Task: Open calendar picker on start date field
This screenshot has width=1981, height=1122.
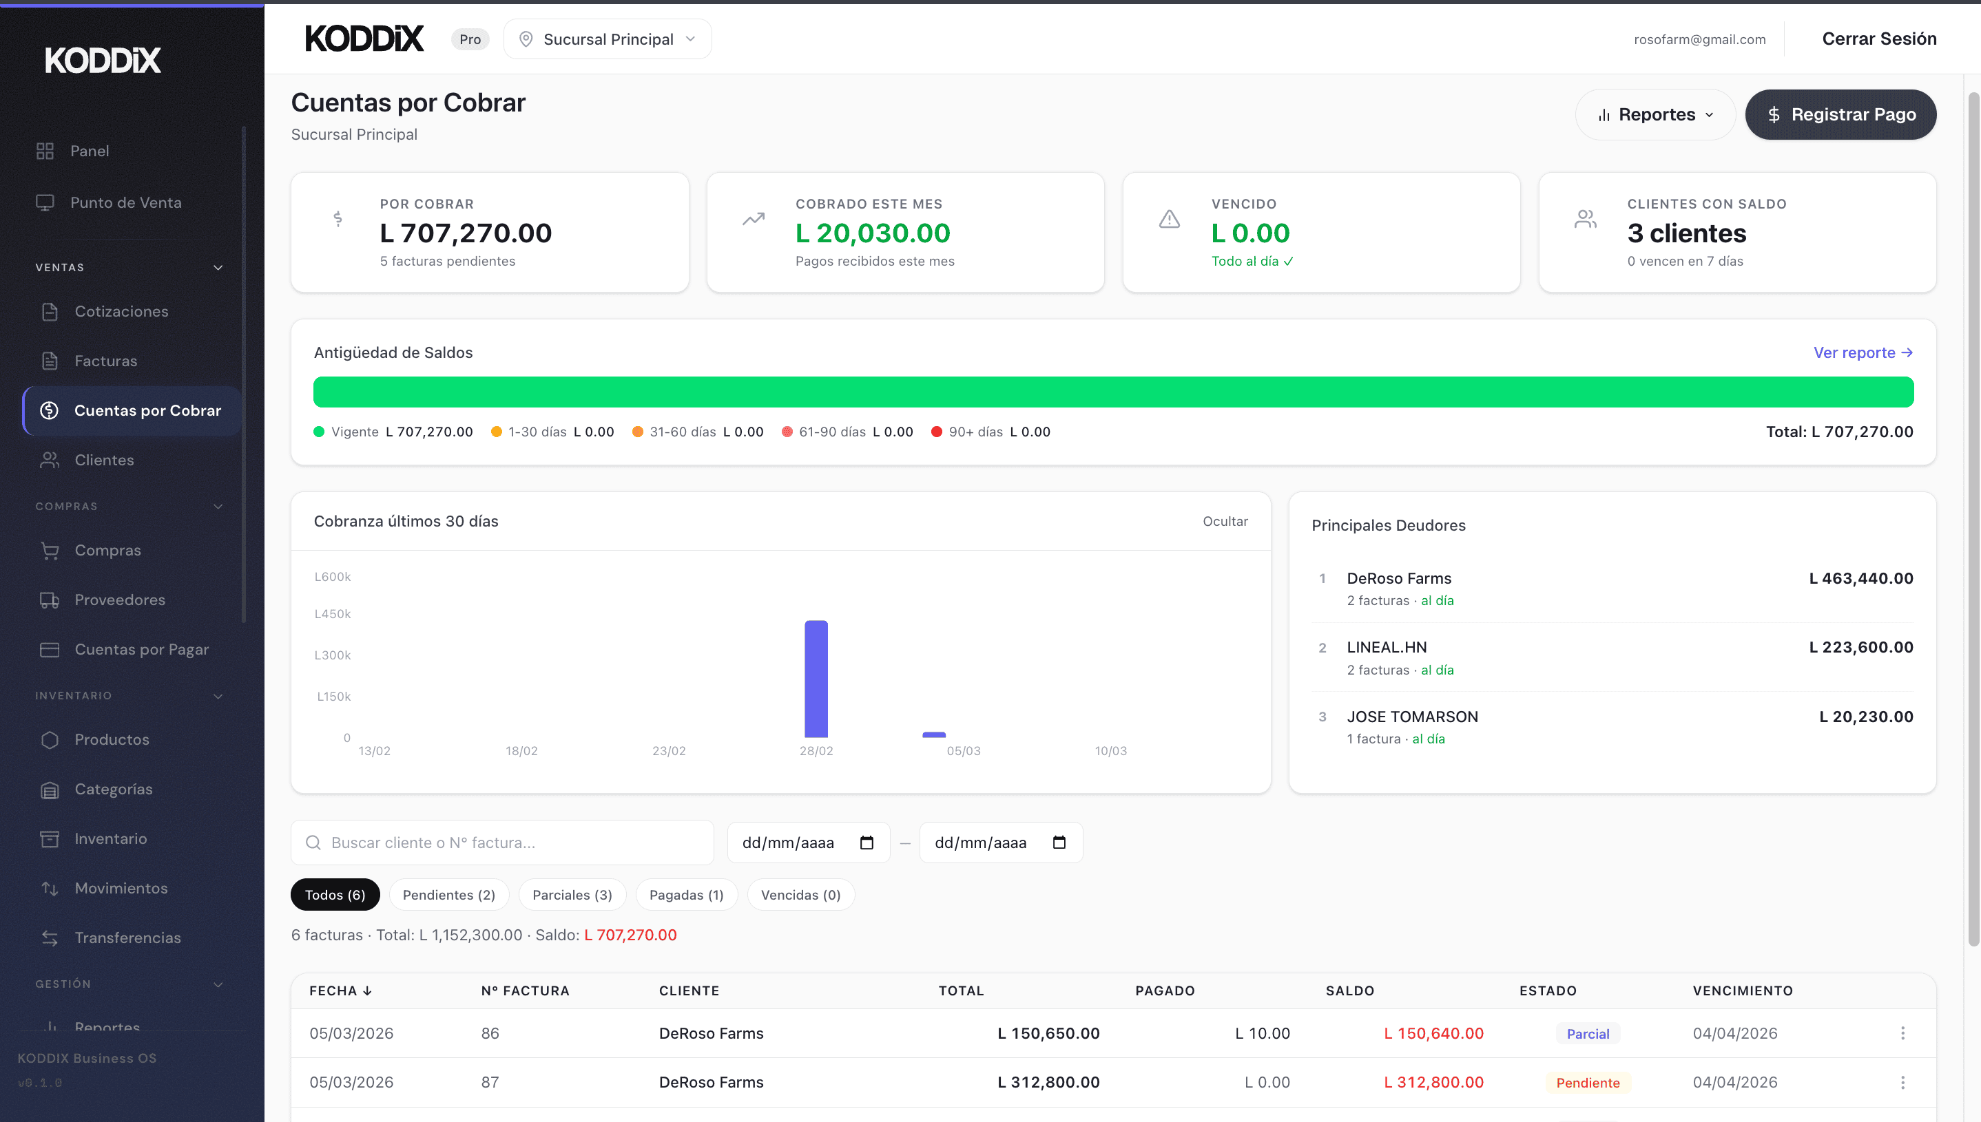Action: [866, 843]
